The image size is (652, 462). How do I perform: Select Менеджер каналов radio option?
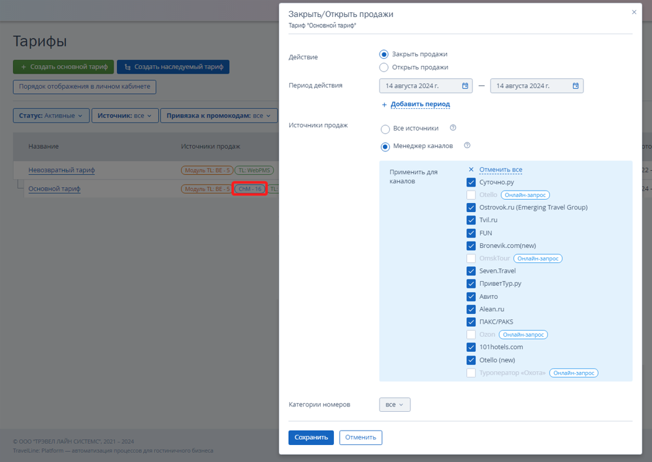(385, 147)
